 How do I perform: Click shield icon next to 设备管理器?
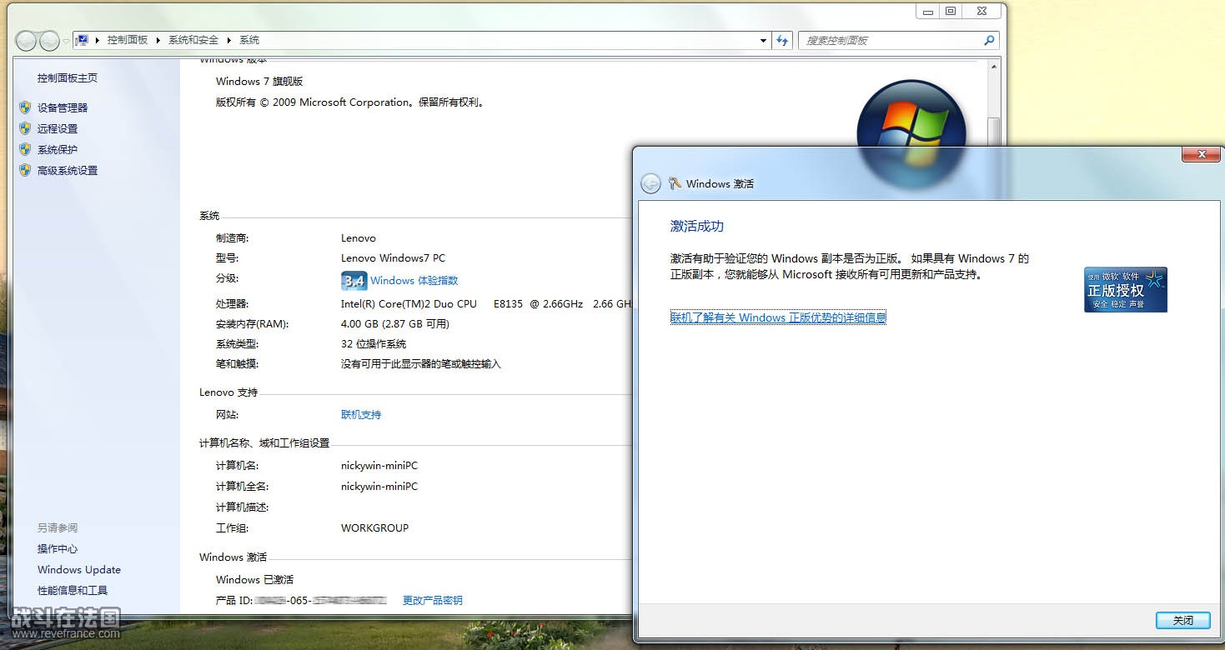(25, 107)
